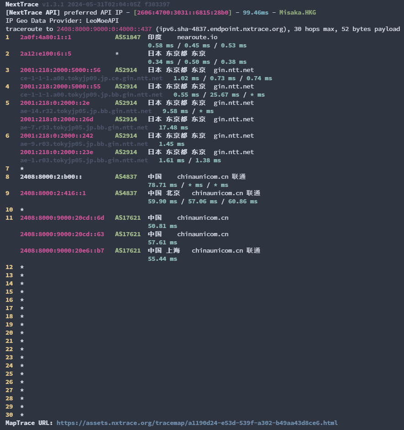Click the 78.71 ms latency value
Viewport: 404px width, 430px height.
pos(163,185)
